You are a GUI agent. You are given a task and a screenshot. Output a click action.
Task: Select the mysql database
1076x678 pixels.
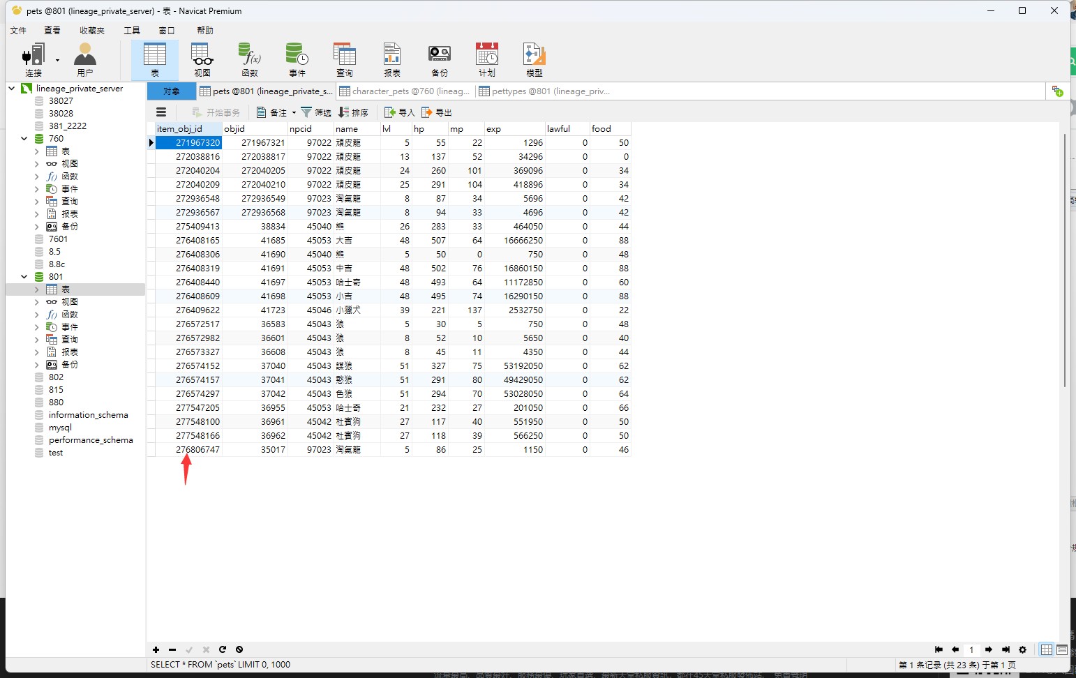(60, 428)
